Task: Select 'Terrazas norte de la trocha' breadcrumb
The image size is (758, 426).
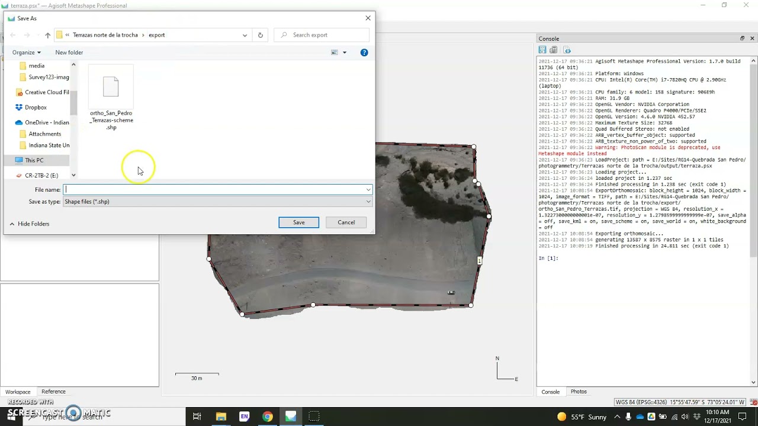Action: pyautogui.click(x=105, y=35)
